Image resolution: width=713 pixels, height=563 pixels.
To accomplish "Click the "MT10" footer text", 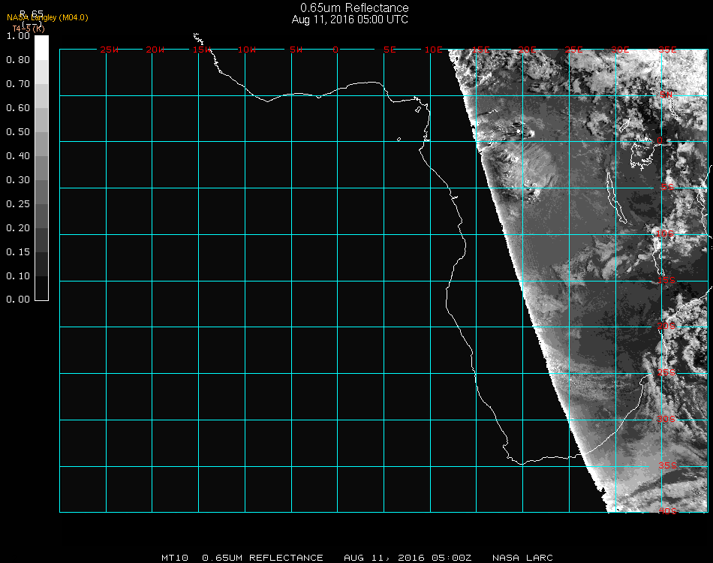I will (x=175, y=558).
